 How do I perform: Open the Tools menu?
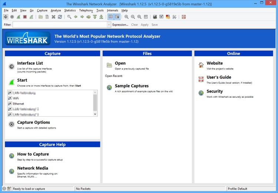click(100, 10)
